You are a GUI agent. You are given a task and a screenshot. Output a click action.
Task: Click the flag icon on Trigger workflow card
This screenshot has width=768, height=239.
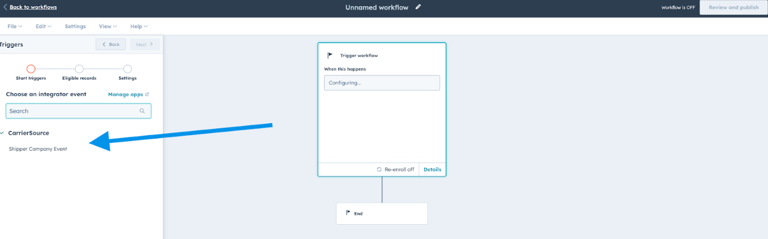pyautogui.click(x=330, y=55)
